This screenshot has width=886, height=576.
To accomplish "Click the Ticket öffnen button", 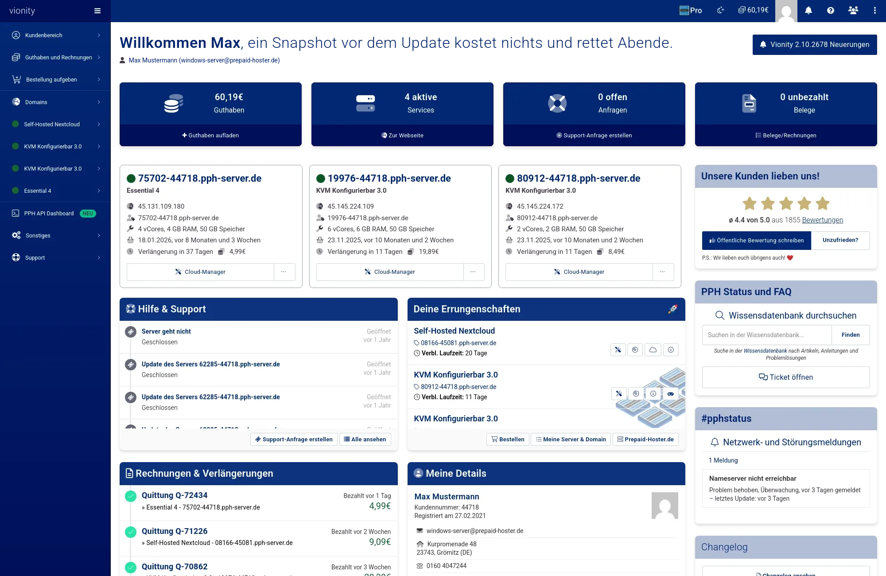I will (x=786, y=378).
